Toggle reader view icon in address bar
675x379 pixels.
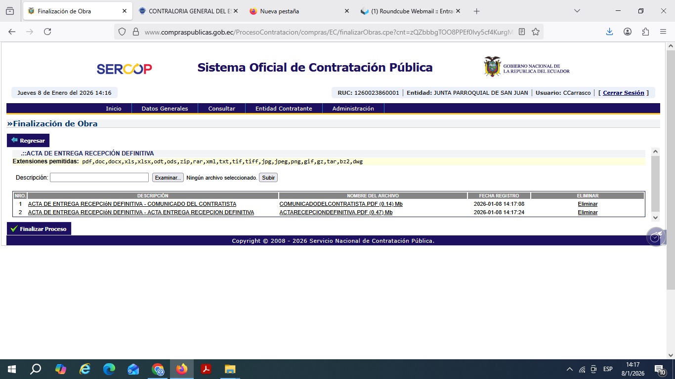(522, 32)
